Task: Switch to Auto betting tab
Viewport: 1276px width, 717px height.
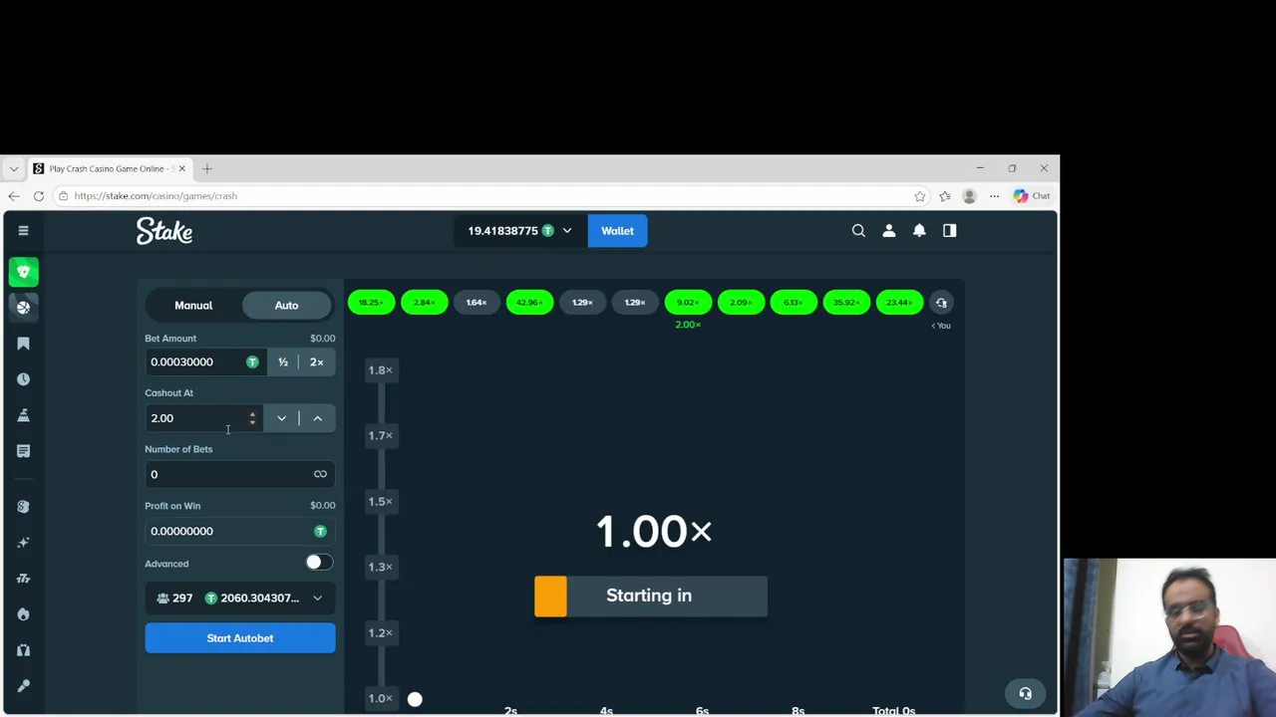Action: pyautogui.click(x=286, y=306)
